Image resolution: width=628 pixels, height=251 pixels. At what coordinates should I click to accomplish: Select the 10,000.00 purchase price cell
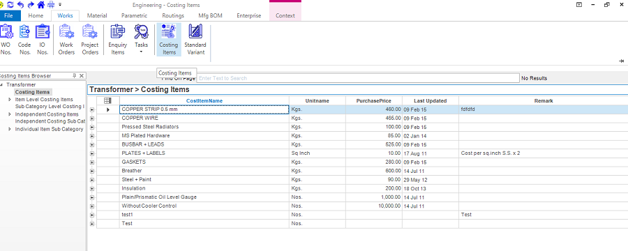[374, 206]
